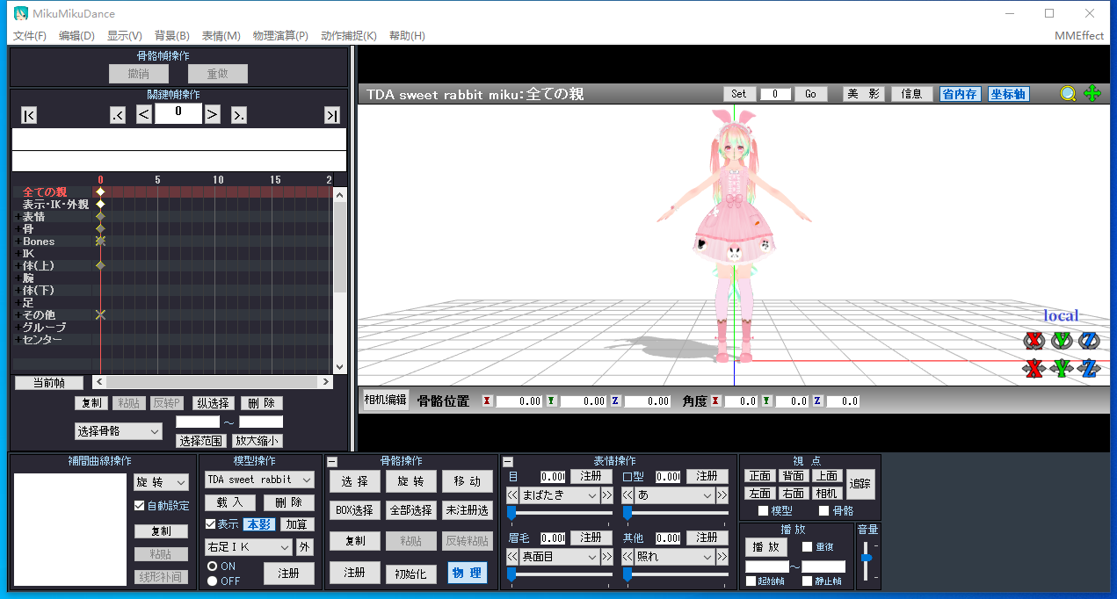This screenshot has width=1117, height=599.
Task: Click previous eyebrow morph << button
Action: point(512,557)
